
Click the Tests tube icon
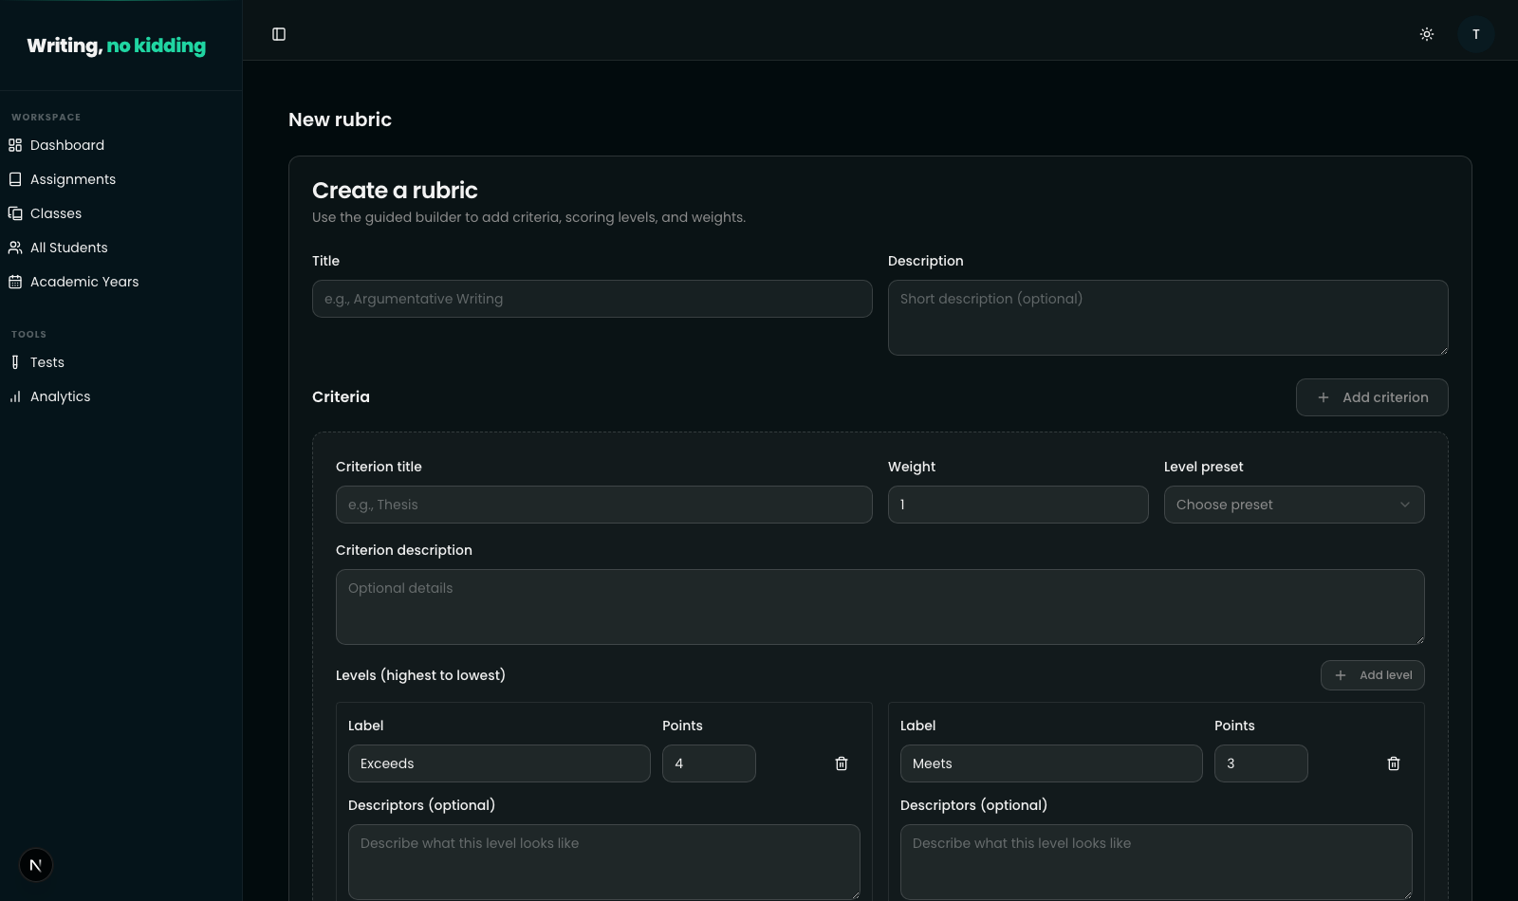15,362
